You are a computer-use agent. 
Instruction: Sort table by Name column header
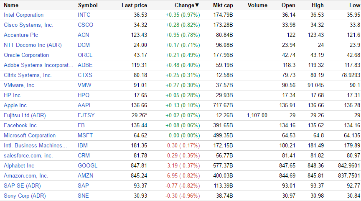(11, 5)
